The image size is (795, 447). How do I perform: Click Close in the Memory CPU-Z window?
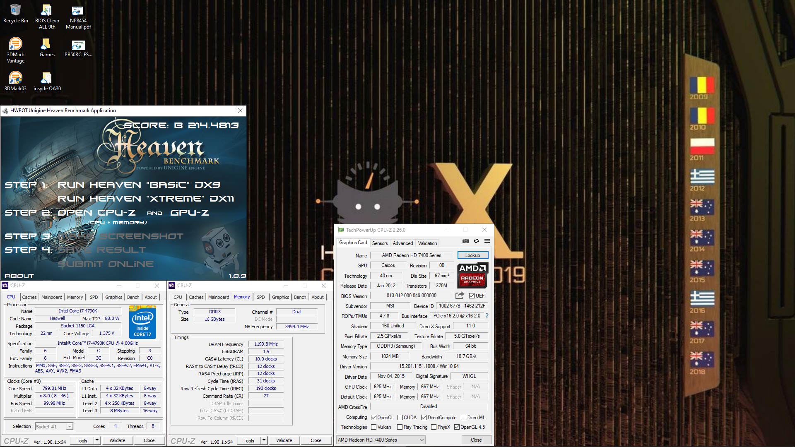point(316,440)
